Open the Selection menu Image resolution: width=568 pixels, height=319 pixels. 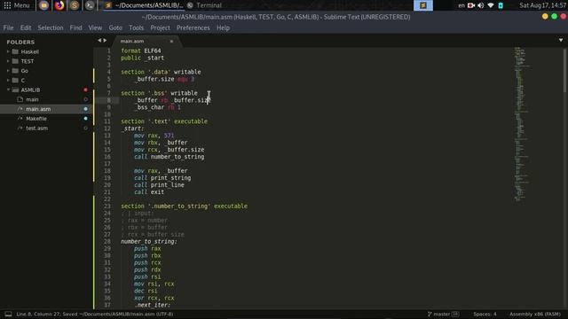pyautogui.click(x=51, y=27)
